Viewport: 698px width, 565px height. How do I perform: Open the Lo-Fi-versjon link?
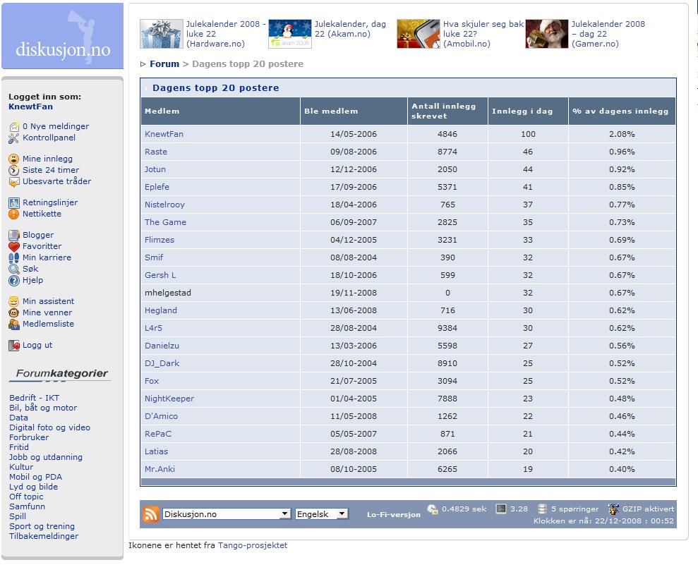[393, 515]
